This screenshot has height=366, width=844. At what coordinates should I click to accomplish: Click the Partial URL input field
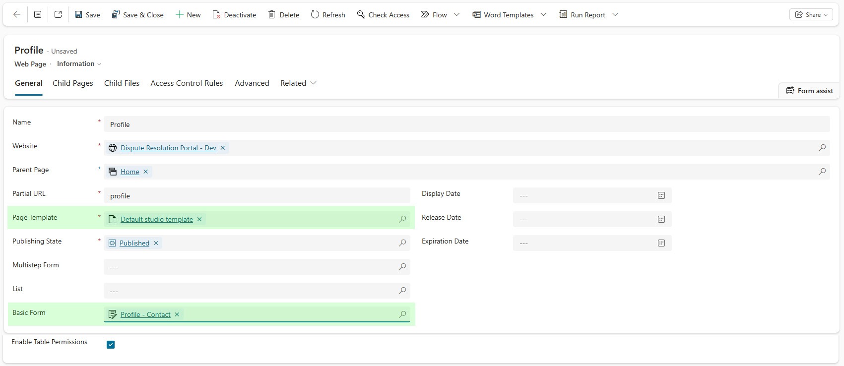coord(257,196)
